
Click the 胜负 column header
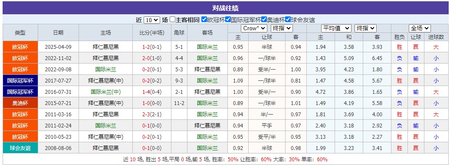pos(400,37)
